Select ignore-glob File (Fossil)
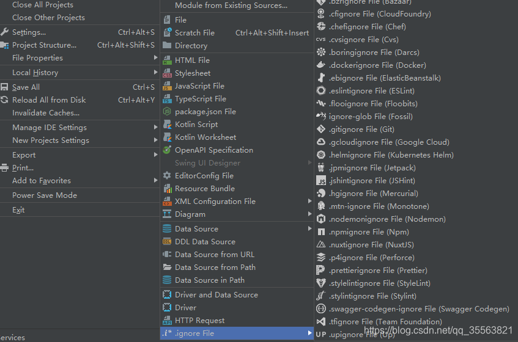The width and height of the screenshot is (518, 342). coord(371,117)
